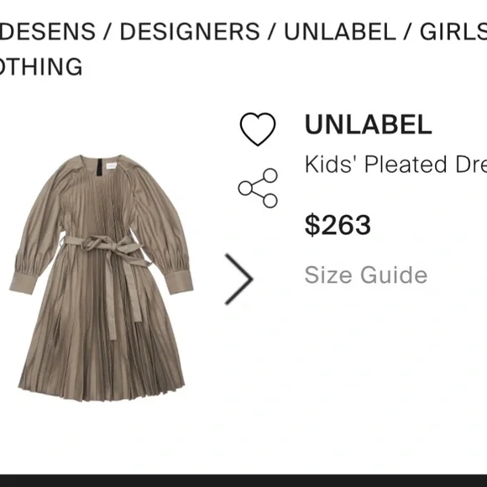Image resolution: width=487 pixels, height=487 pixels.
Task: Click the dress's right sleeve cuff
Action: 179,282
